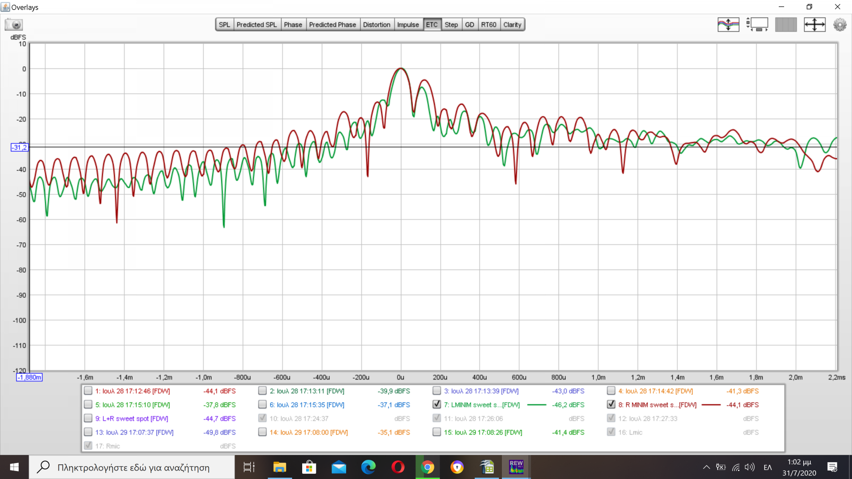Open the clock showing 1:02 μμ
This screenshot has width=852, height=479.
tap(799, 467)
